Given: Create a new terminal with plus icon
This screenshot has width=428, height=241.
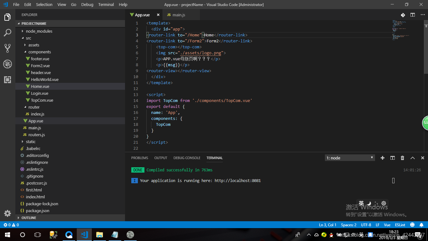Looking at the screenshot, I should (x=383, y=158).
